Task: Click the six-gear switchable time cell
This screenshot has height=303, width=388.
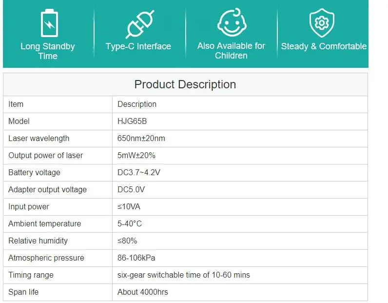Action: 184,275
